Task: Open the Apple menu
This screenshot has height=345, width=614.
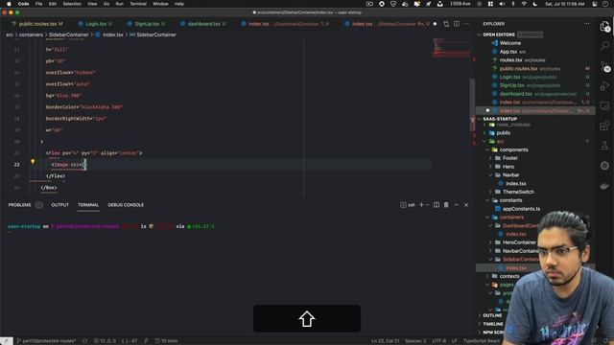Action: point(9,4)
